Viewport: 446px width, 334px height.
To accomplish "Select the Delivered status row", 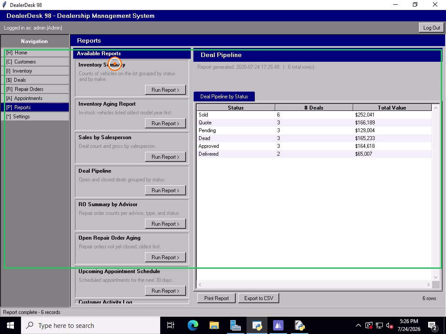I will coord(314,154).
